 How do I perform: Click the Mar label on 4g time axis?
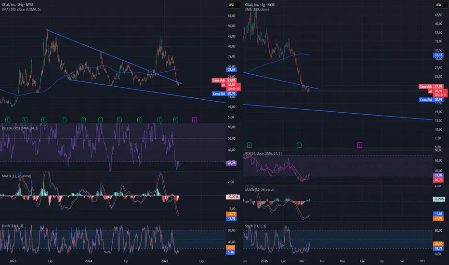coord(302,261)
